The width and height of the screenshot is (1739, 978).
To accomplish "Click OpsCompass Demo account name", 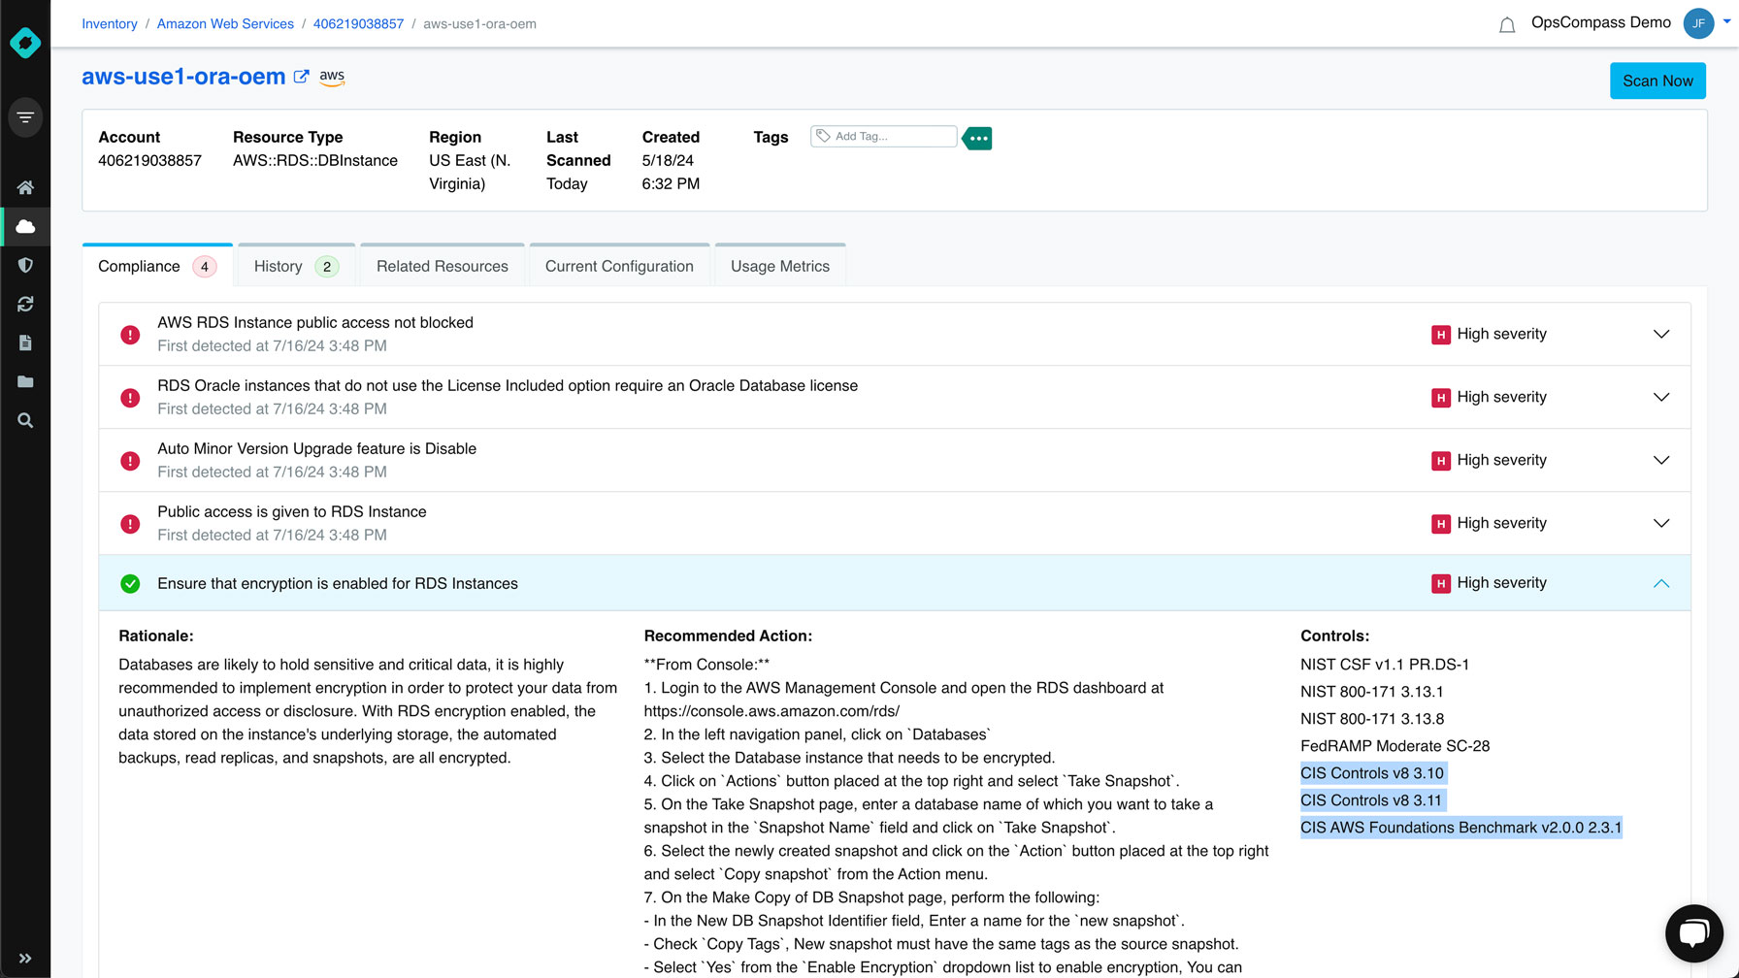I will (1600, 22).
